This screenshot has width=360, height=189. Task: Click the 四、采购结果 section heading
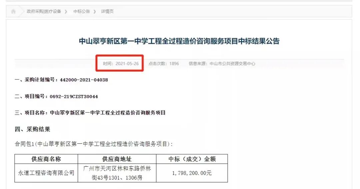32,129
